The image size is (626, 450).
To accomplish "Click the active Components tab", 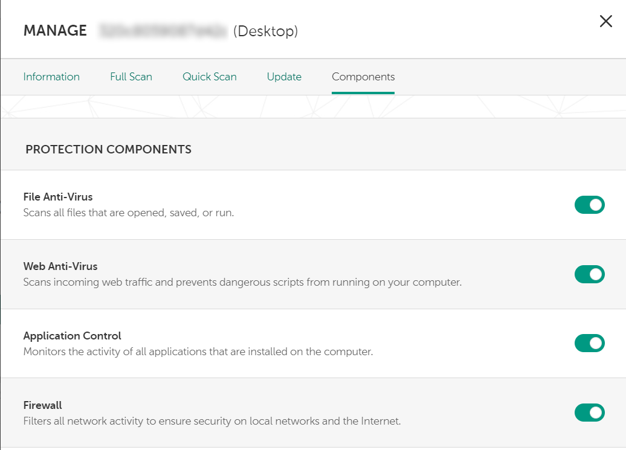I will 363,77.
